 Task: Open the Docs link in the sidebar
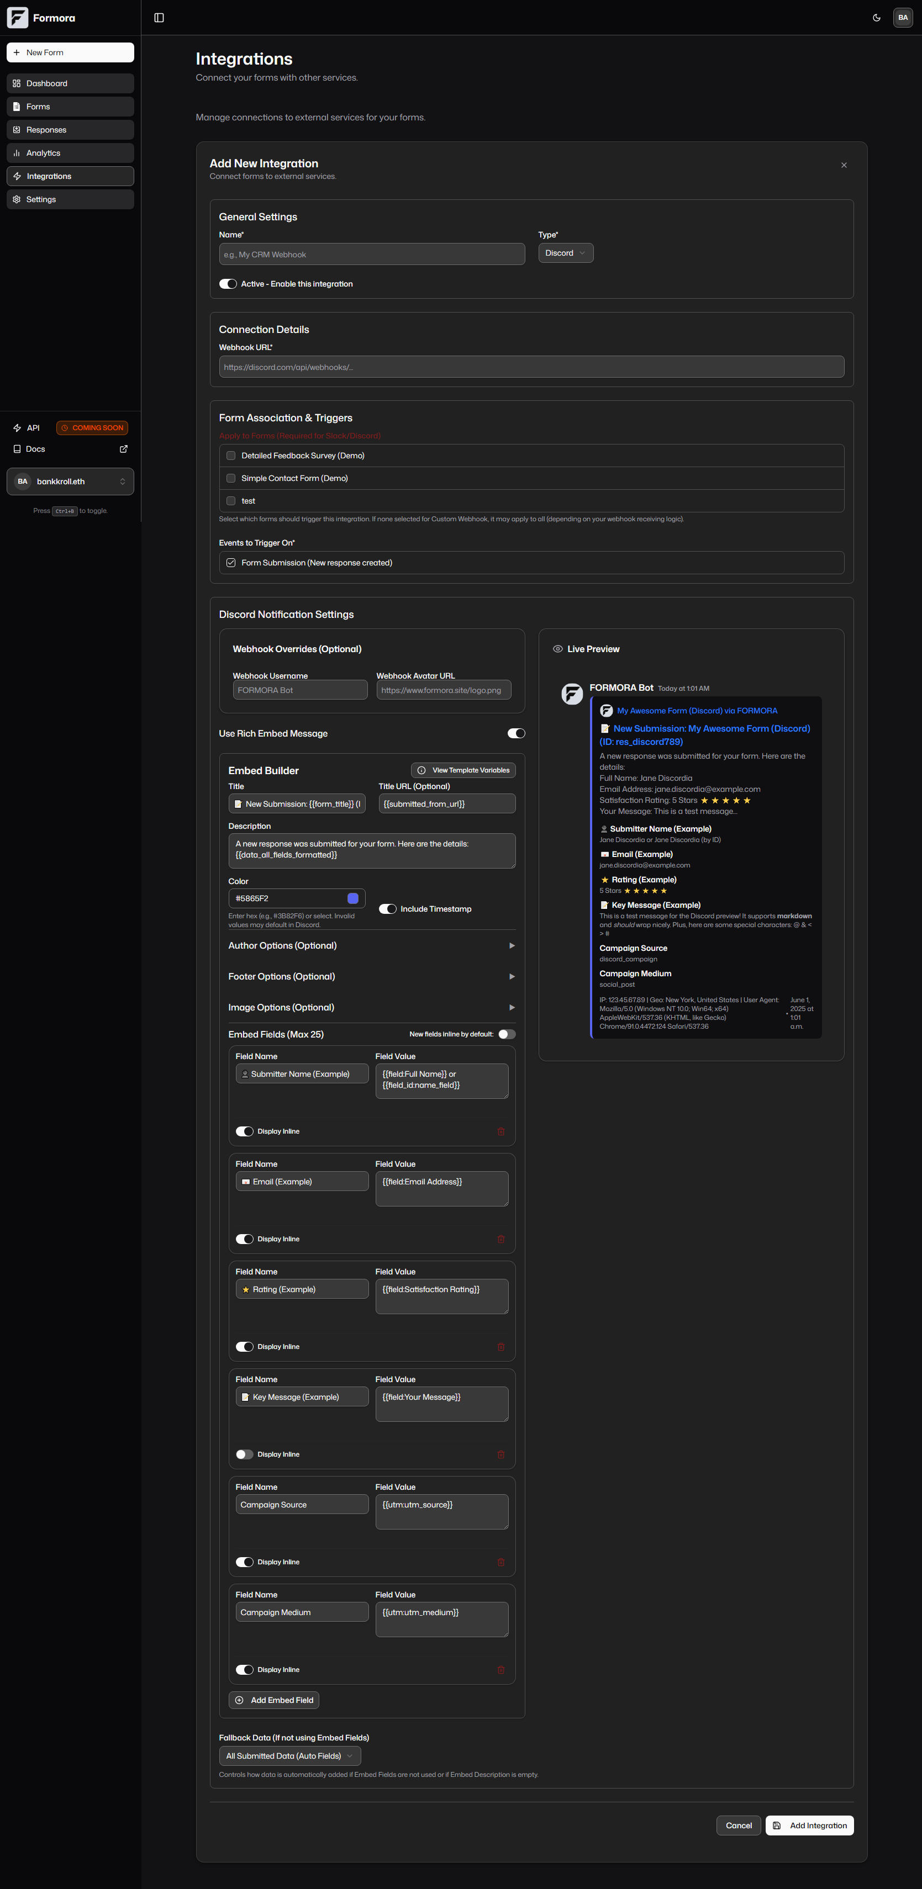point(34,449)
